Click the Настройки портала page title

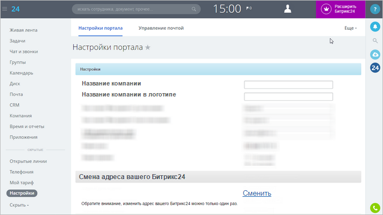pyautogui.click(x=108, y=47)
